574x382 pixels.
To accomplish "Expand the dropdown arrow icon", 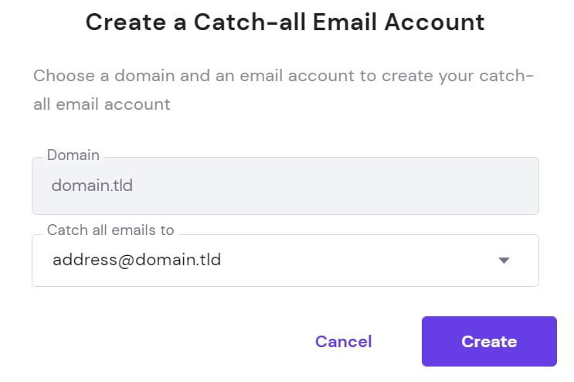I will tap(504, 261).
